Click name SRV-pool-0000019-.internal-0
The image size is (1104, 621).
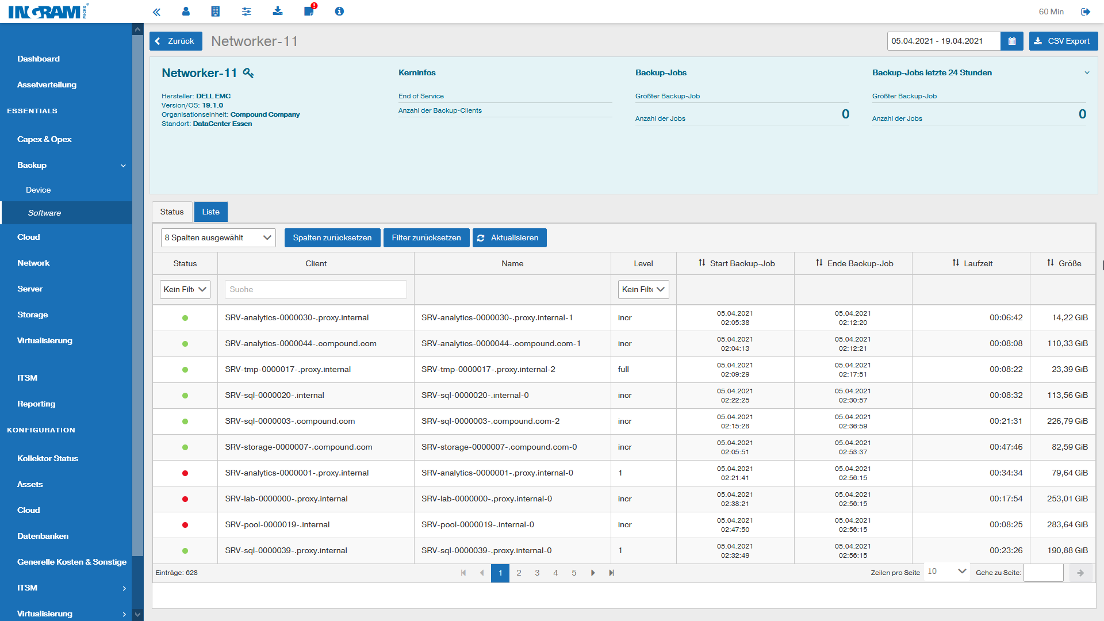478,525
